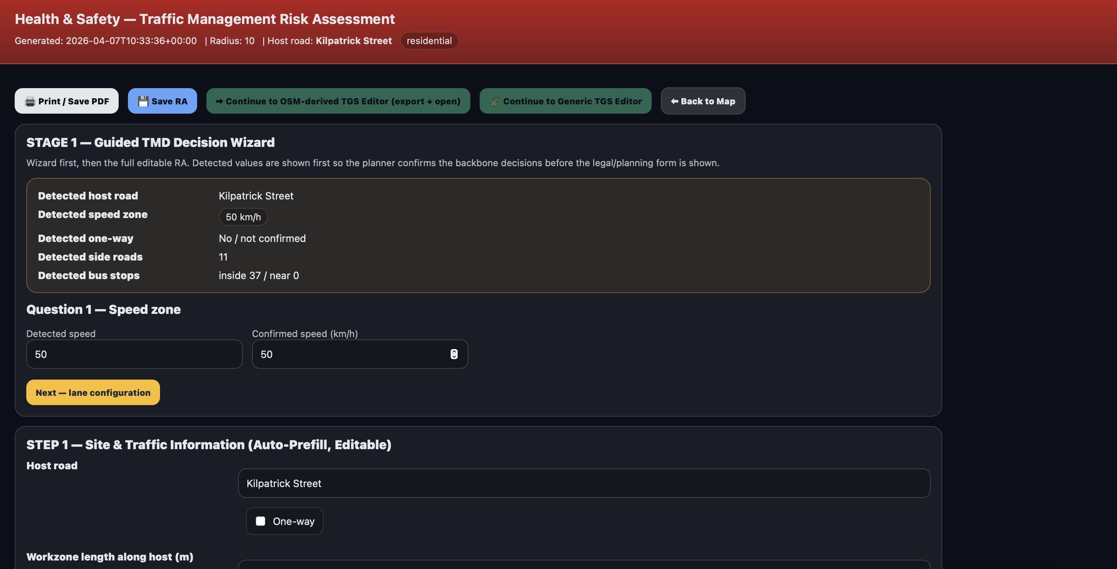Continue to Generic TGS Editor
This screenshot has height=569, width=1117.
click(x=565, y=101)
